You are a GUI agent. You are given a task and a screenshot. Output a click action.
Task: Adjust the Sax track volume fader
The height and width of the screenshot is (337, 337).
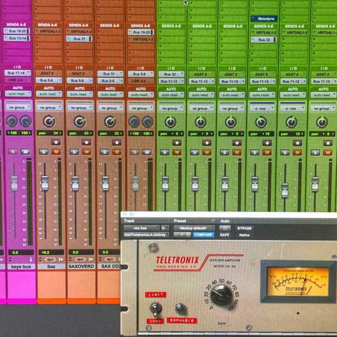point(45,183)
